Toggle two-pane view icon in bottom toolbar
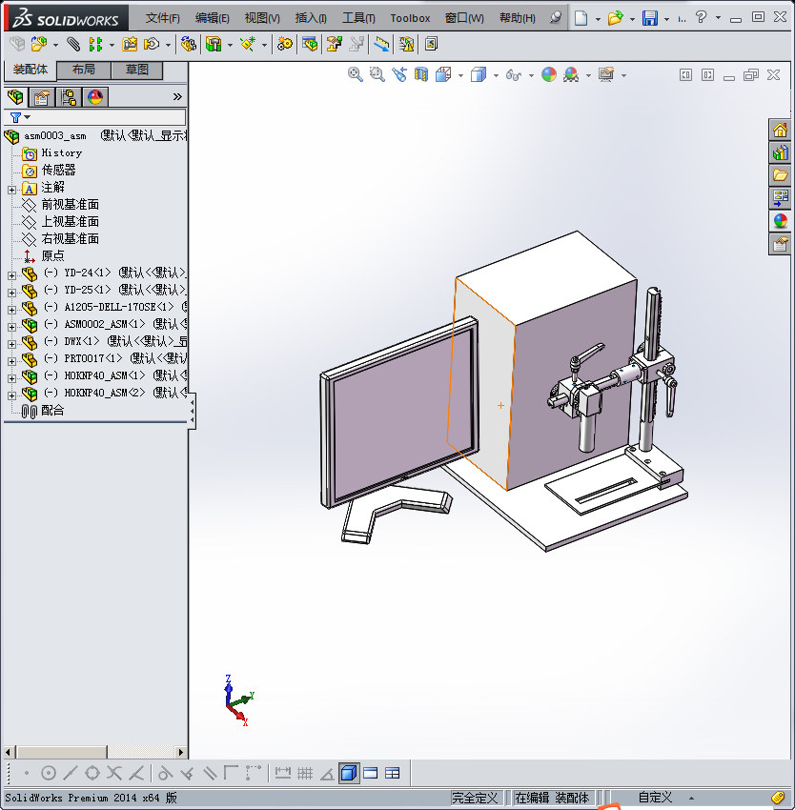 click(371, 773)
